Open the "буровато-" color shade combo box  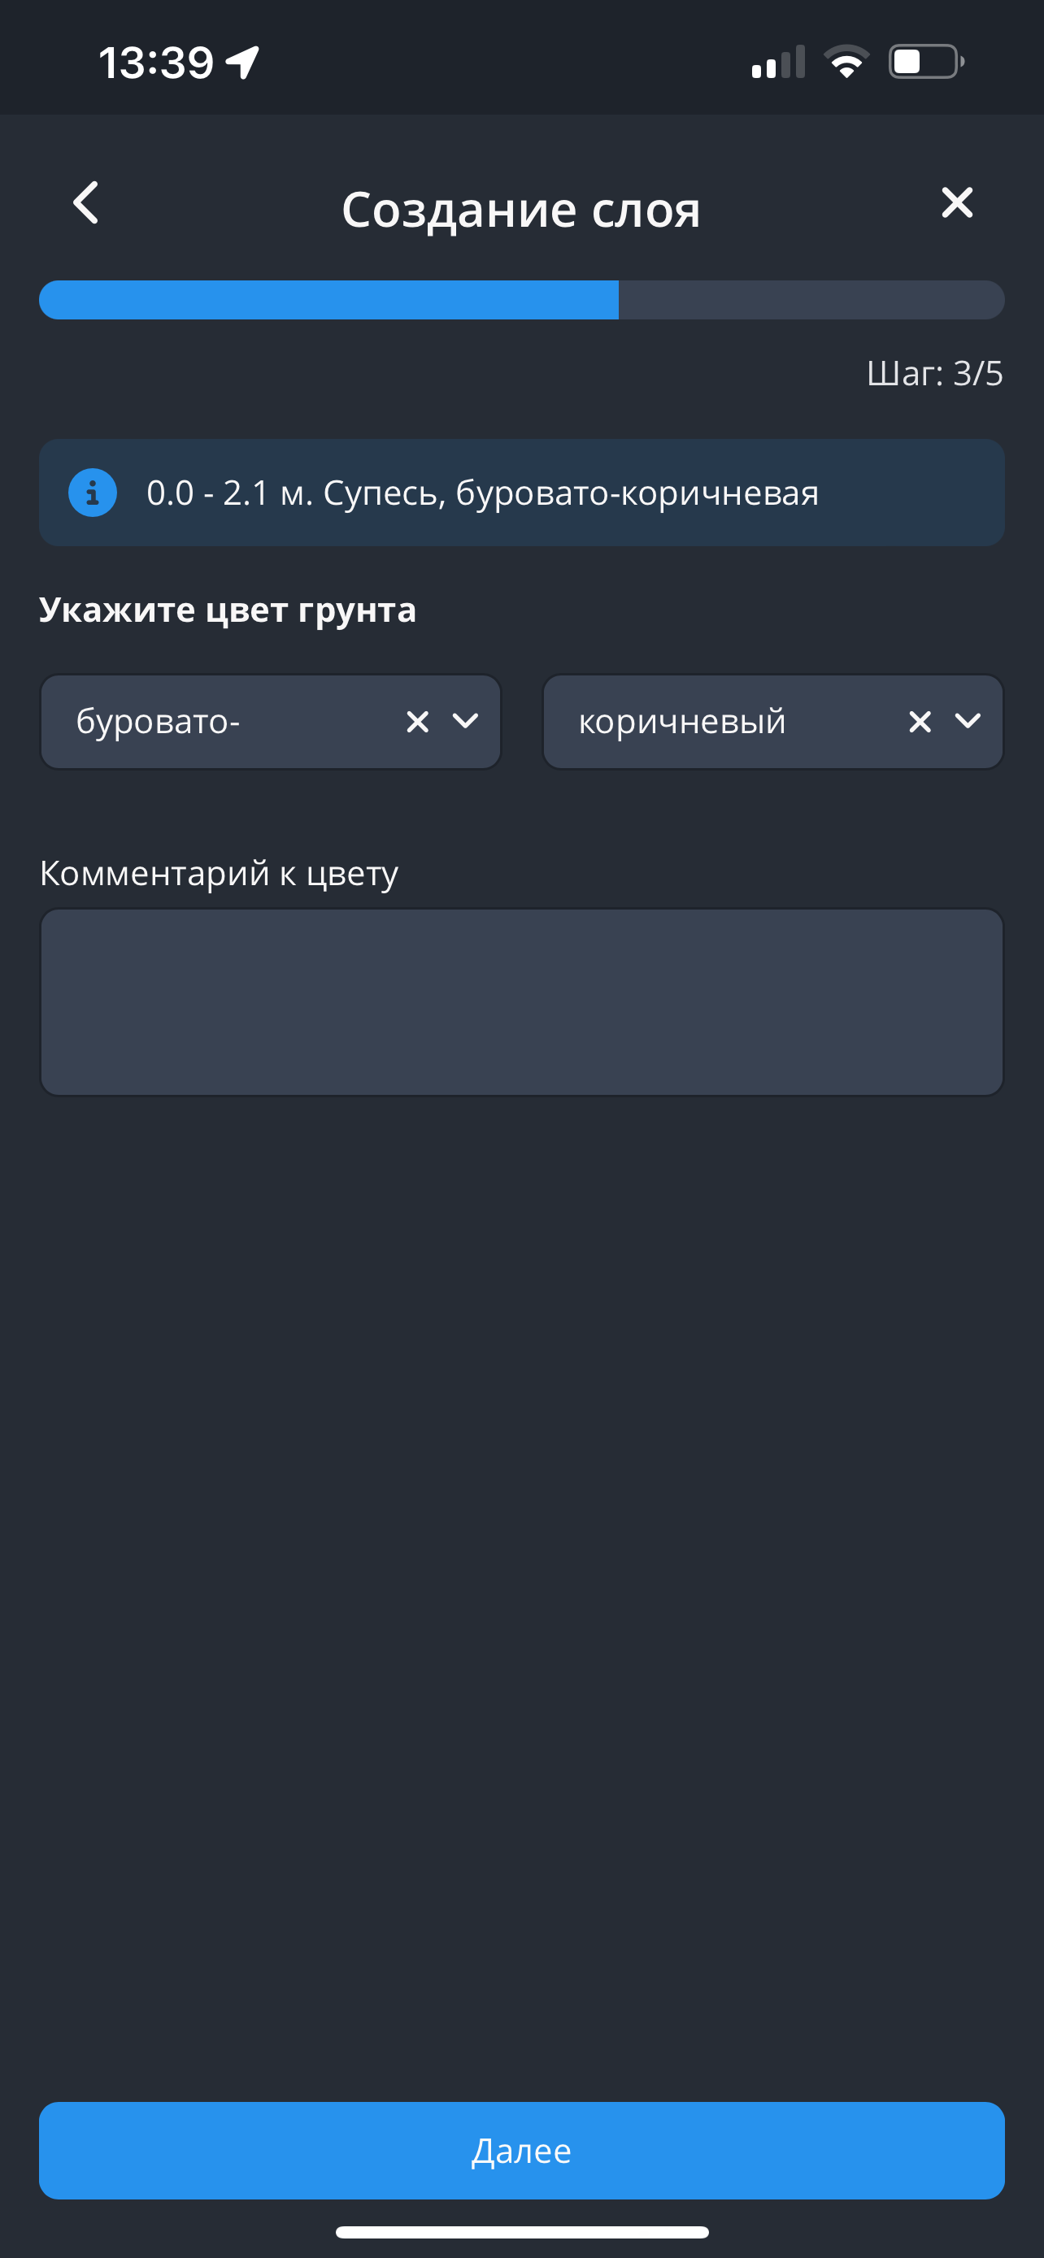click(228, 722)
